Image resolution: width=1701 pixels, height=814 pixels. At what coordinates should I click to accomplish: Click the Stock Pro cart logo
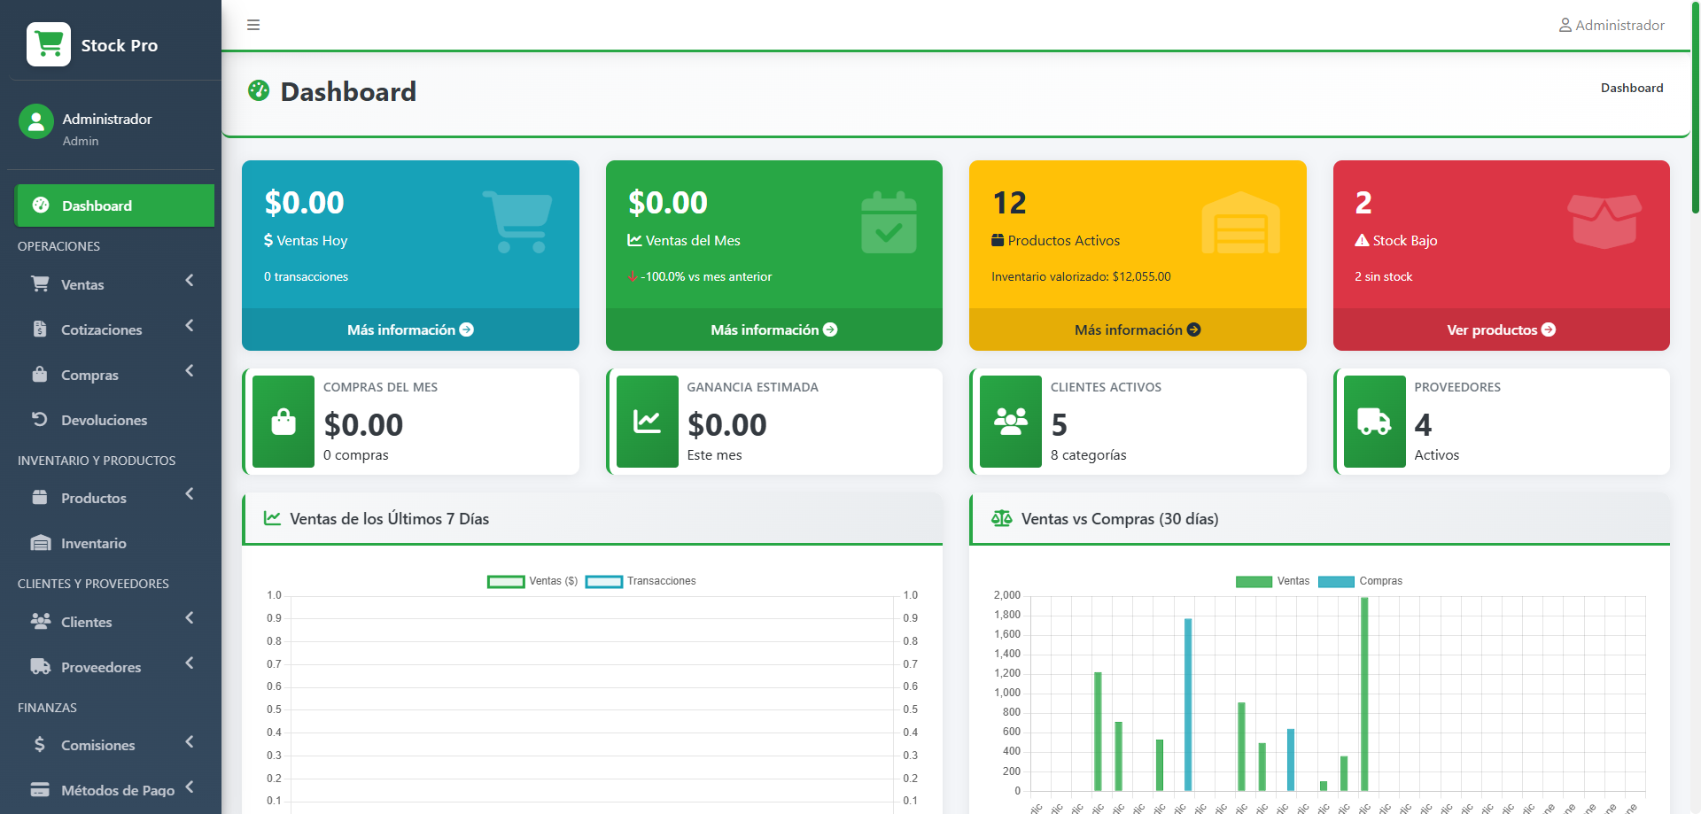49,43
